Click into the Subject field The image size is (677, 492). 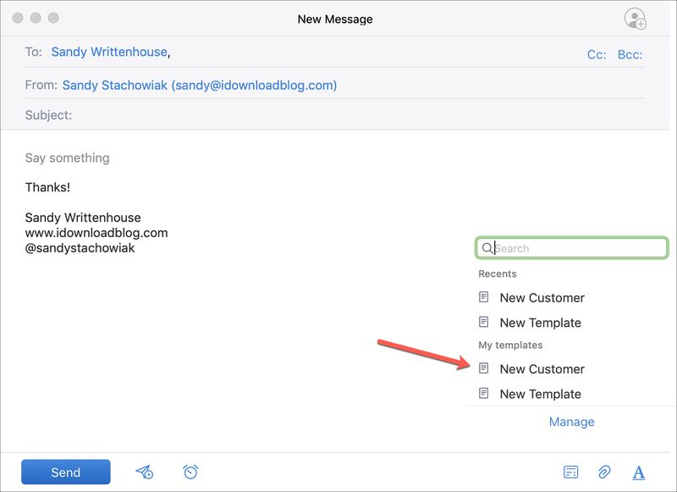coord(334,115)
